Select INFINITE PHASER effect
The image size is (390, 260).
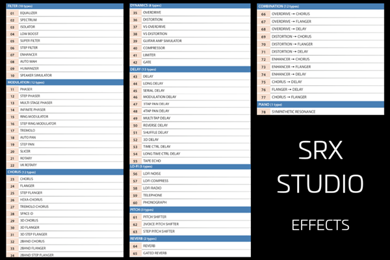pyautogui.click(x=64, y=110)
